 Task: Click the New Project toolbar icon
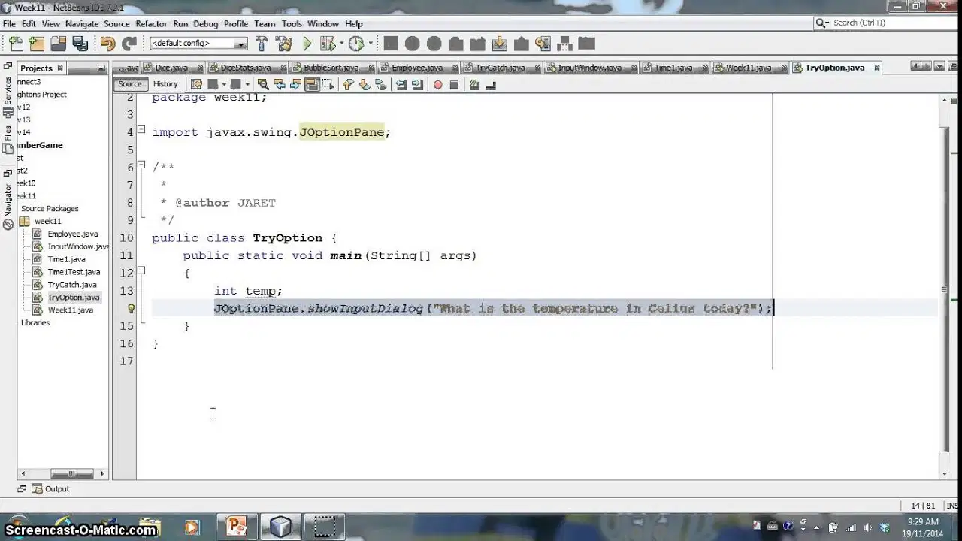pos(36,44)
